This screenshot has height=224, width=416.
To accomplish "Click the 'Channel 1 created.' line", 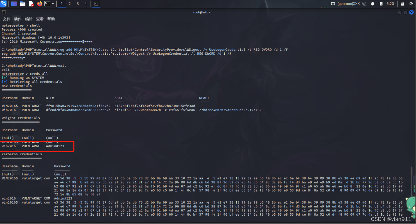I will coord(20,34).
